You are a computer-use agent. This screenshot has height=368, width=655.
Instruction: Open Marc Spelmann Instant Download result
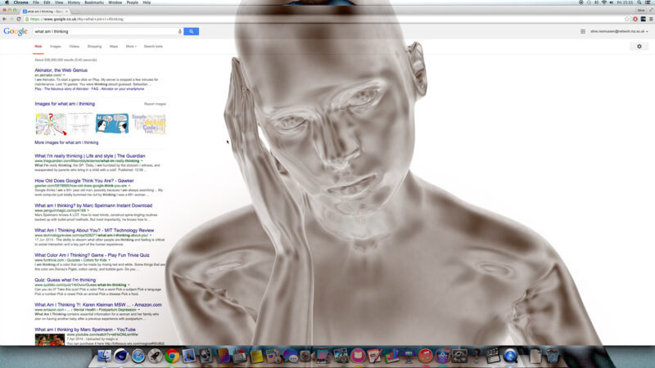(93, 205)
